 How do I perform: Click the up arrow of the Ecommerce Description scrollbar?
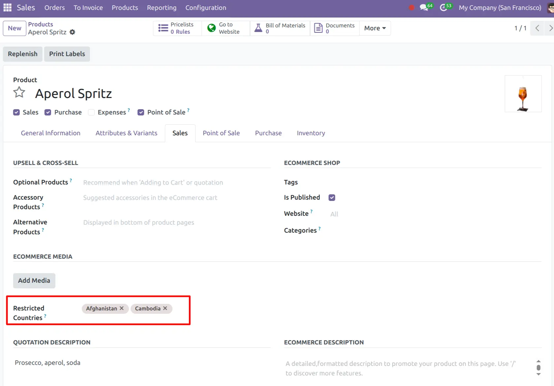[538, 361]
